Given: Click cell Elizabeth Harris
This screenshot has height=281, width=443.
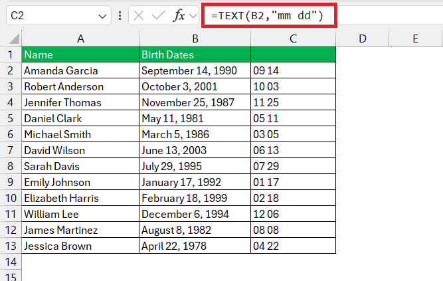Looking at the screenshot, I should click(x=80, y=198).
